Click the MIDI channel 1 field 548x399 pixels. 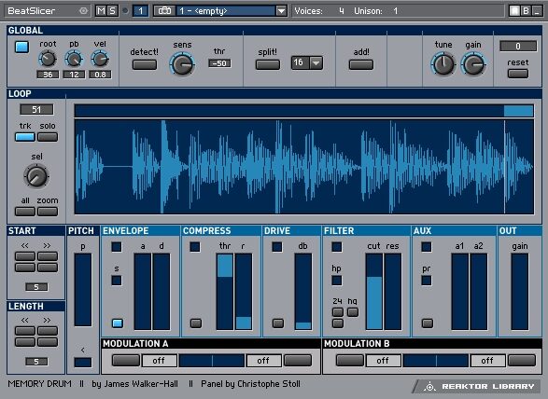[x=140, y=11]
